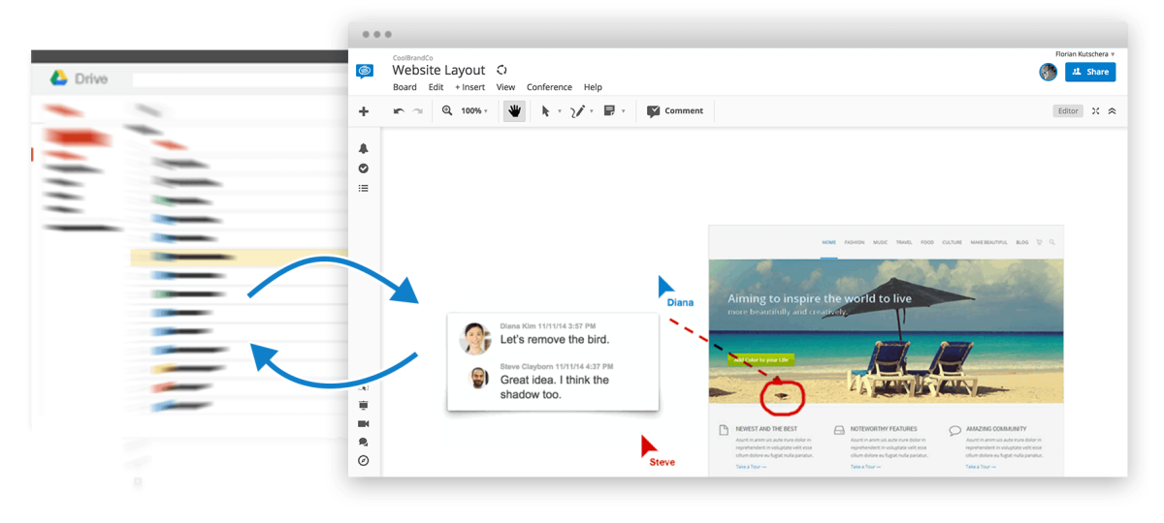The width and height of the screenshot is (1164, 523).
Task: Select the arrow pointer tool
Action: coord(545,111)
